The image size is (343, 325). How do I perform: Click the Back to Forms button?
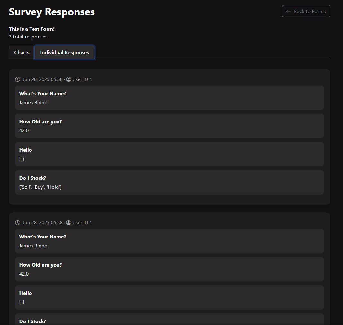[x=306, y=11]
